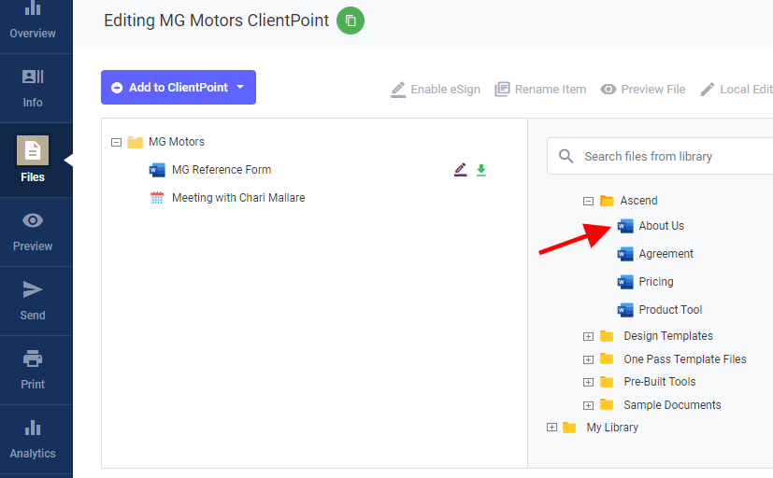Image resolution: width=773 pixels, height=478 pixels.
Task: Click the Word icon next to Product Tool
Action: pos(625,310)
